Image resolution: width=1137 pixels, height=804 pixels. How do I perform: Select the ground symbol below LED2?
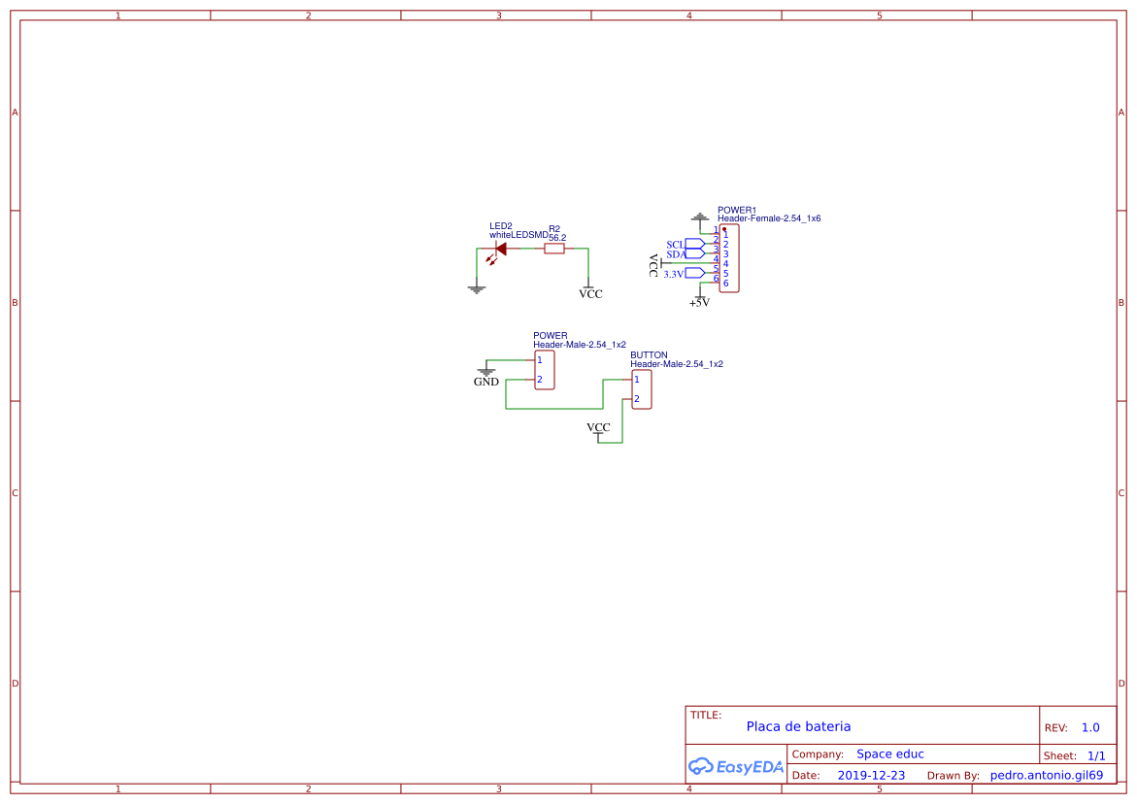(x=476, y=287)
